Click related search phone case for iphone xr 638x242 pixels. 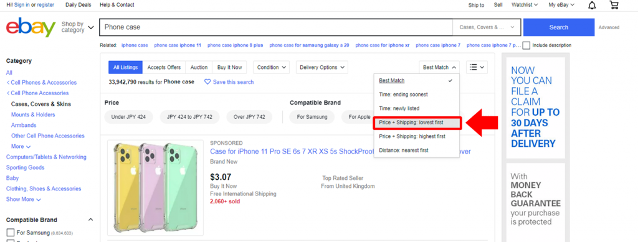coord(383,45)
